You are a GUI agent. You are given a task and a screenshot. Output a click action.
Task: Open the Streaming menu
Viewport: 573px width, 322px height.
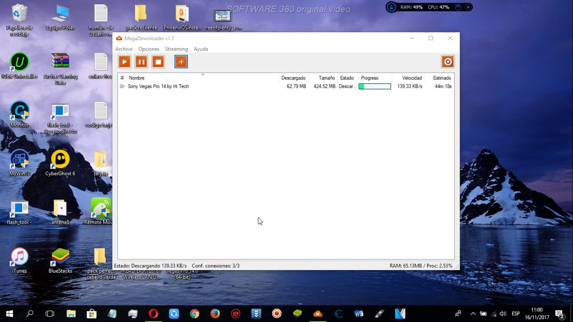176,49
